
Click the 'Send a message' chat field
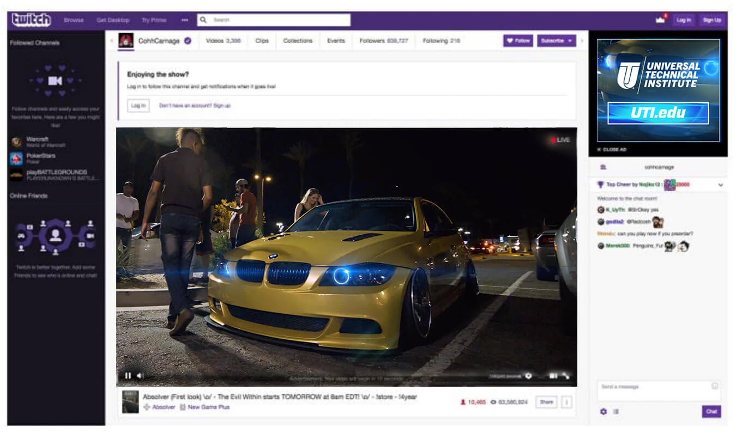(653, 390)
